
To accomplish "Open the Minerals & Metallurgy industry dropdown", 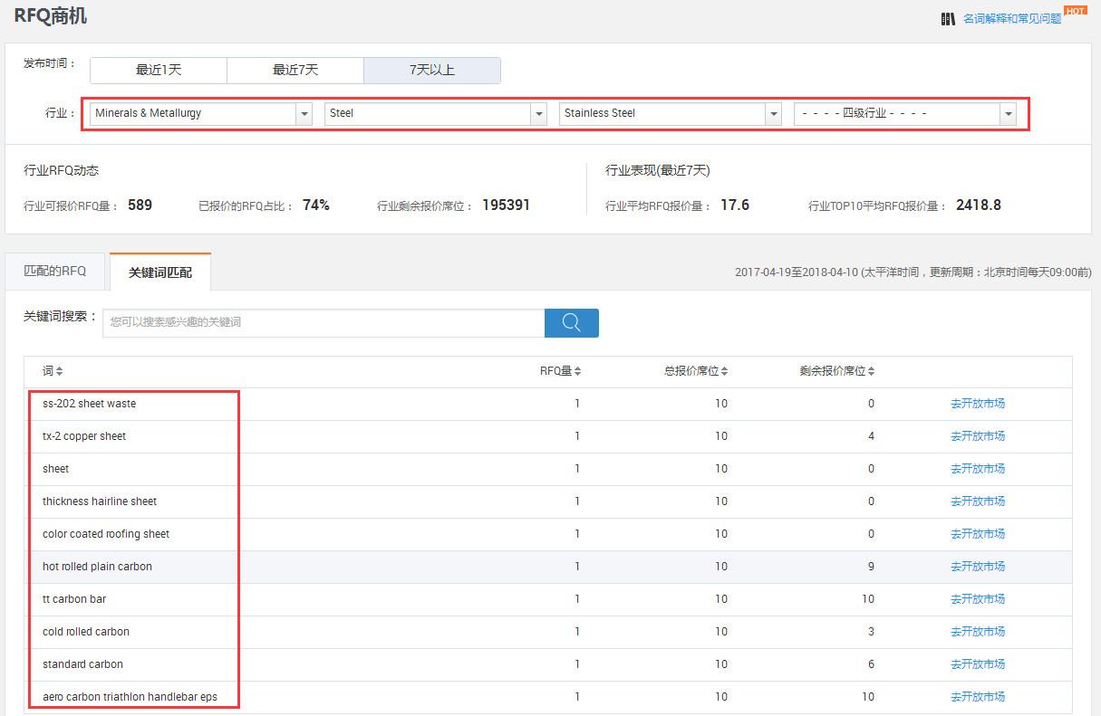I will pos(304,113).
